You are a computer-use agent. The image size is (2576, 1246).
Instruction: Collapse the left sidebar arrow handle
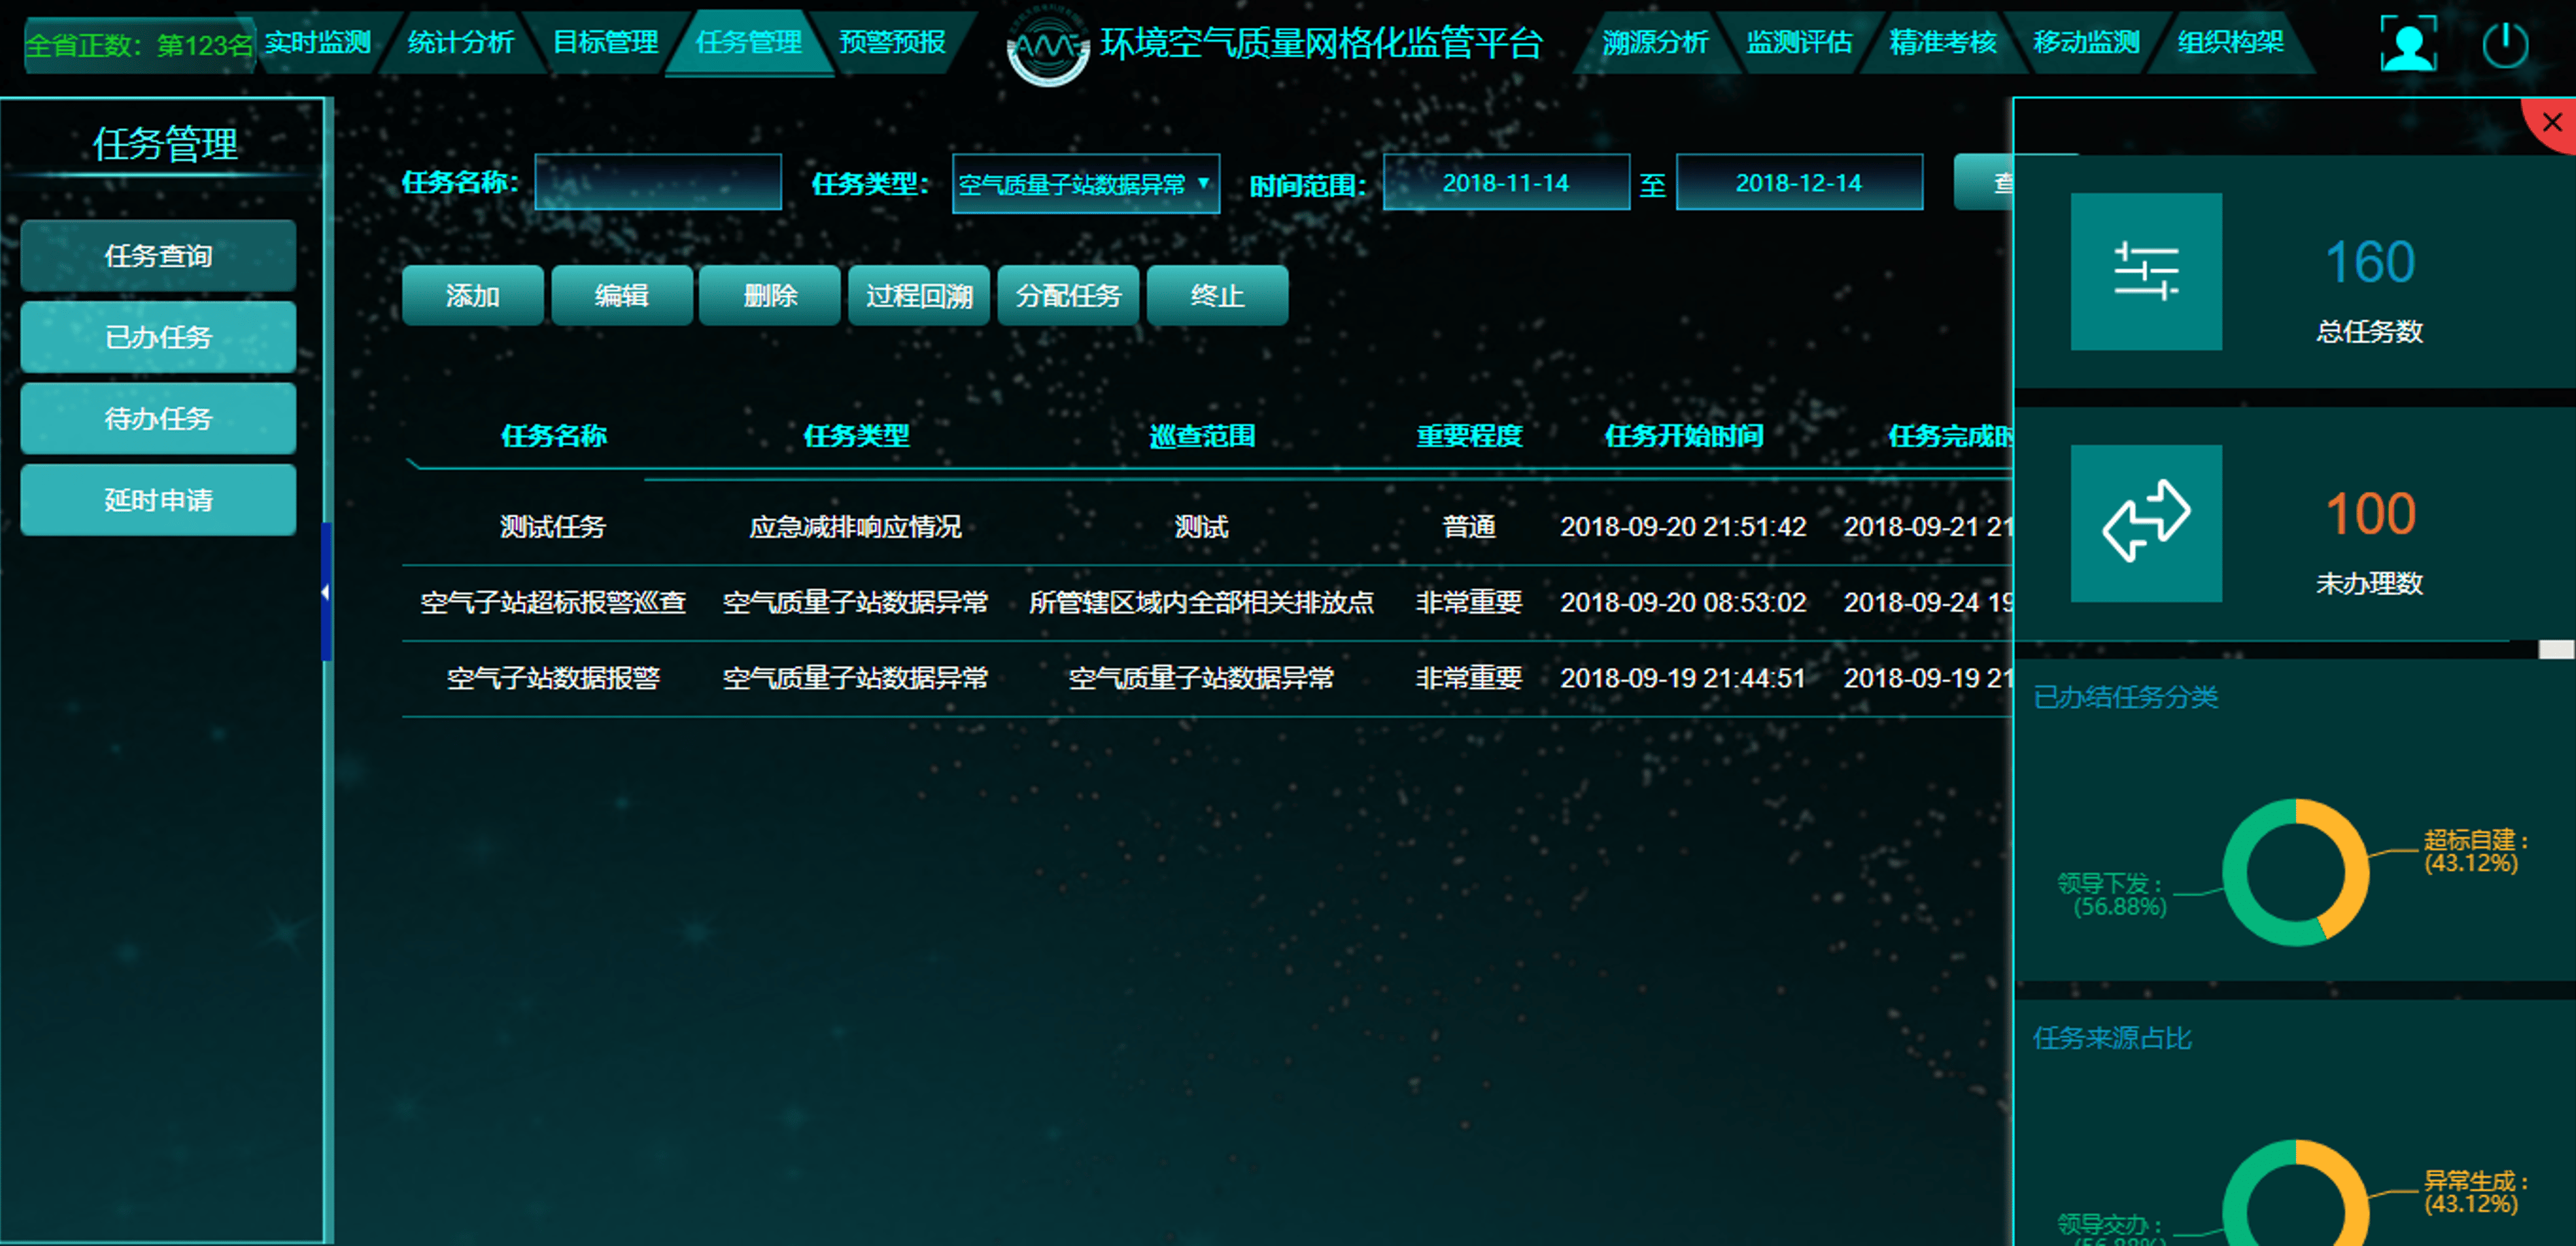coord(326,592)
